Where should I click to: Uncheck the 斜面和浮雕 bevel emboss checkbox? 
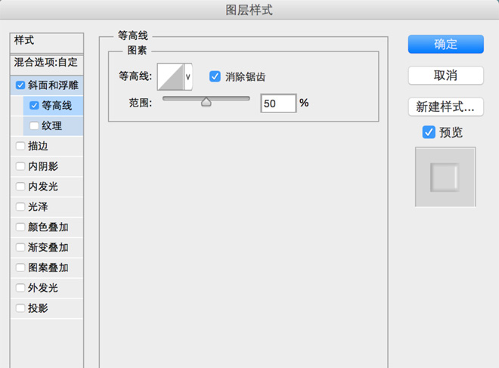20,85
